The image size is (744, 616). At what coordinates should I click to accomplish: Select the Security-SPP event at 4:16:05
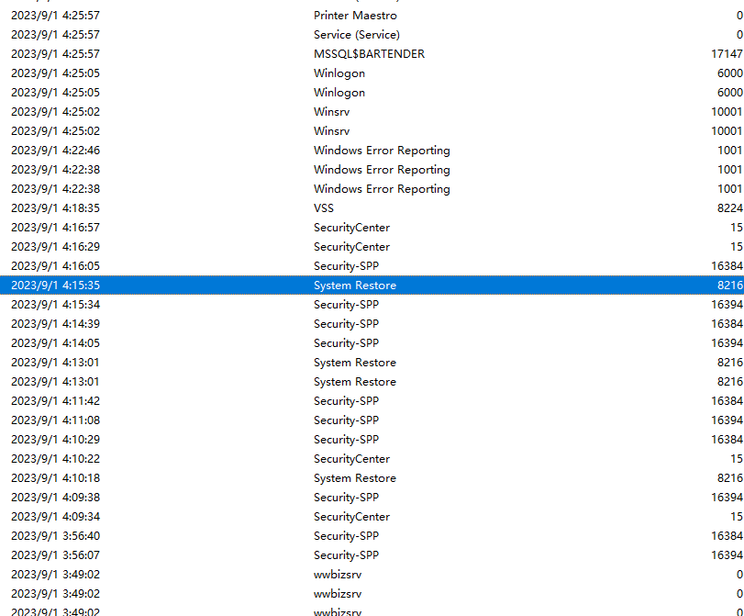[372, 266]
